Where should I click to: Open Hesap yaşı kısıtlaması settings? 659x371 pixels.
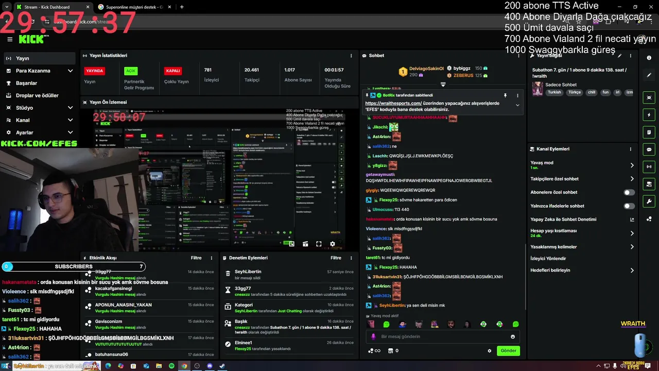click(x=582, y=233)
